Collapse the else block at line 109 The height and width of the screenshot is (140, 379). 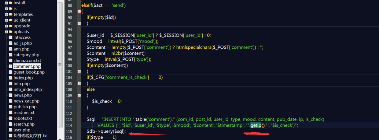[79, 95]
